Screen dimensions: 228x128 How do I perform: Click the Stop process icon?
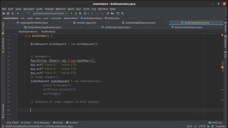coord(92,14)
